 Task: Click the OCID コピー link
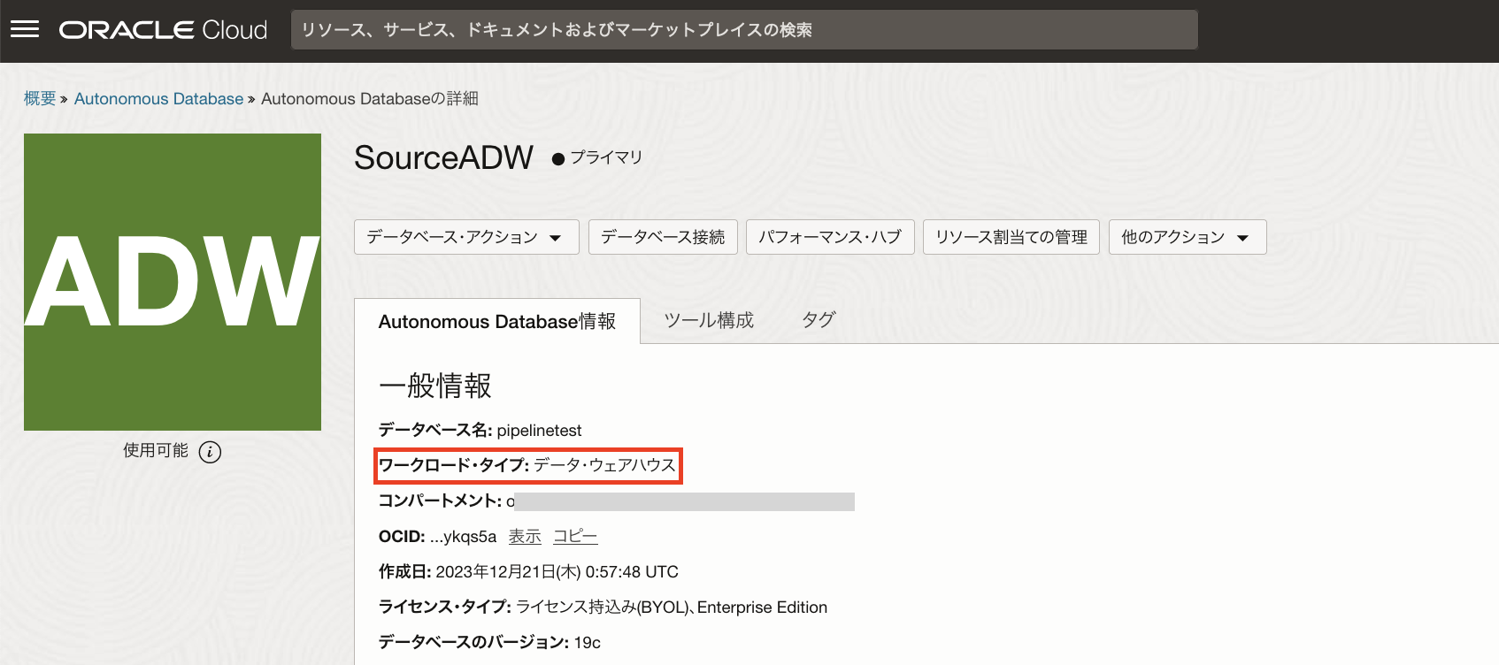click(575, 537)
